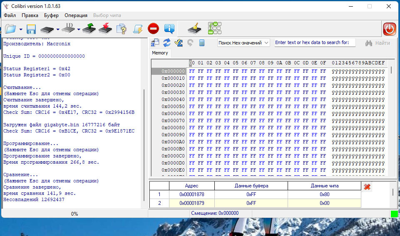Open the green sector grid icon
This screenshot has height=236, width=400.
pyautogui.click(x=214, y=28)
